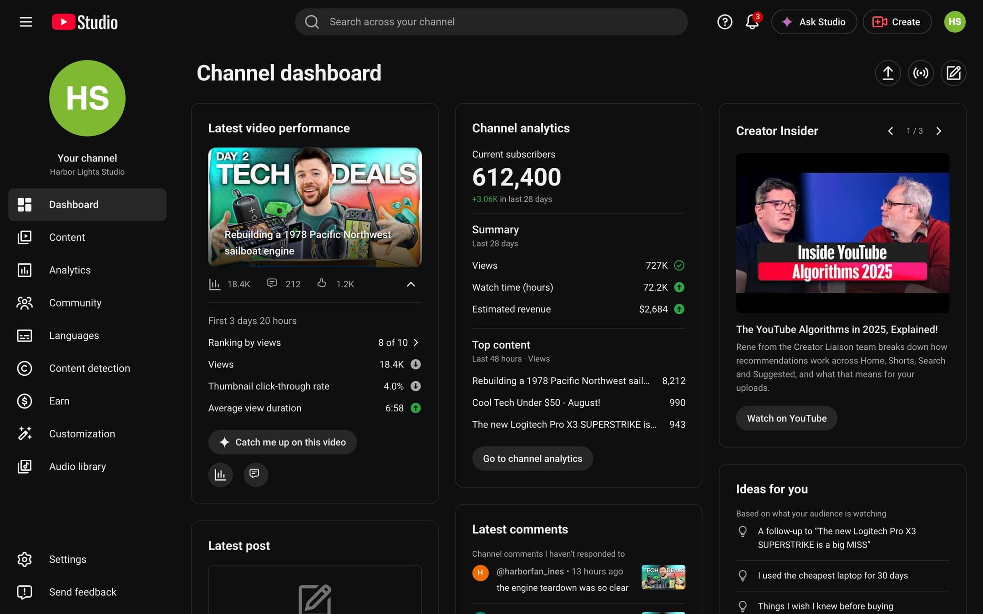Click Catch me up on this video

282,442
